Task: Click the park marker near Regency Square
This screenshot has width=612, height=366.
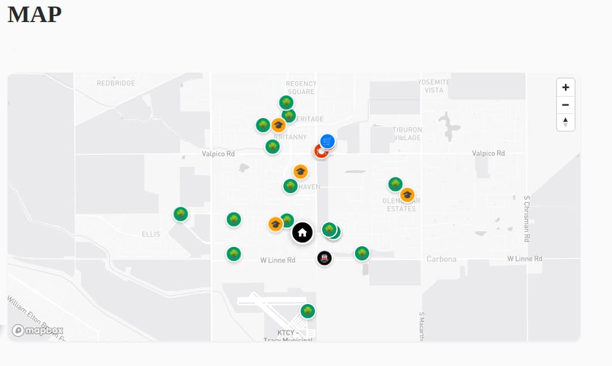Action: (286, 102)
